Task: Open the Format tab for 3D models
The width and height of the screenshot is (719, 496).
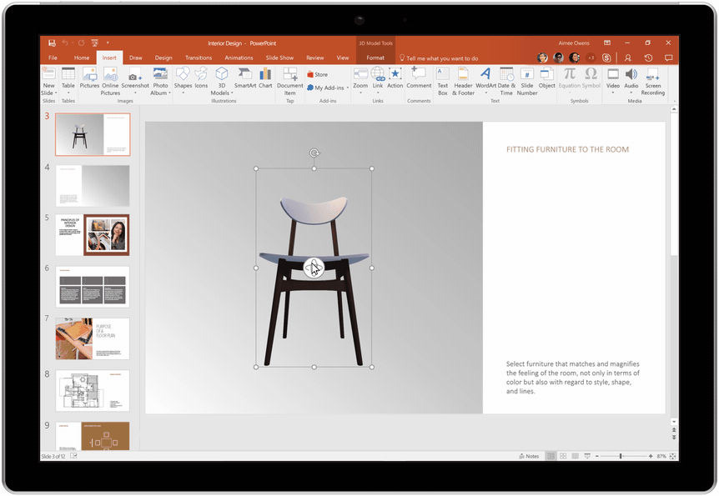Action: 375,58
